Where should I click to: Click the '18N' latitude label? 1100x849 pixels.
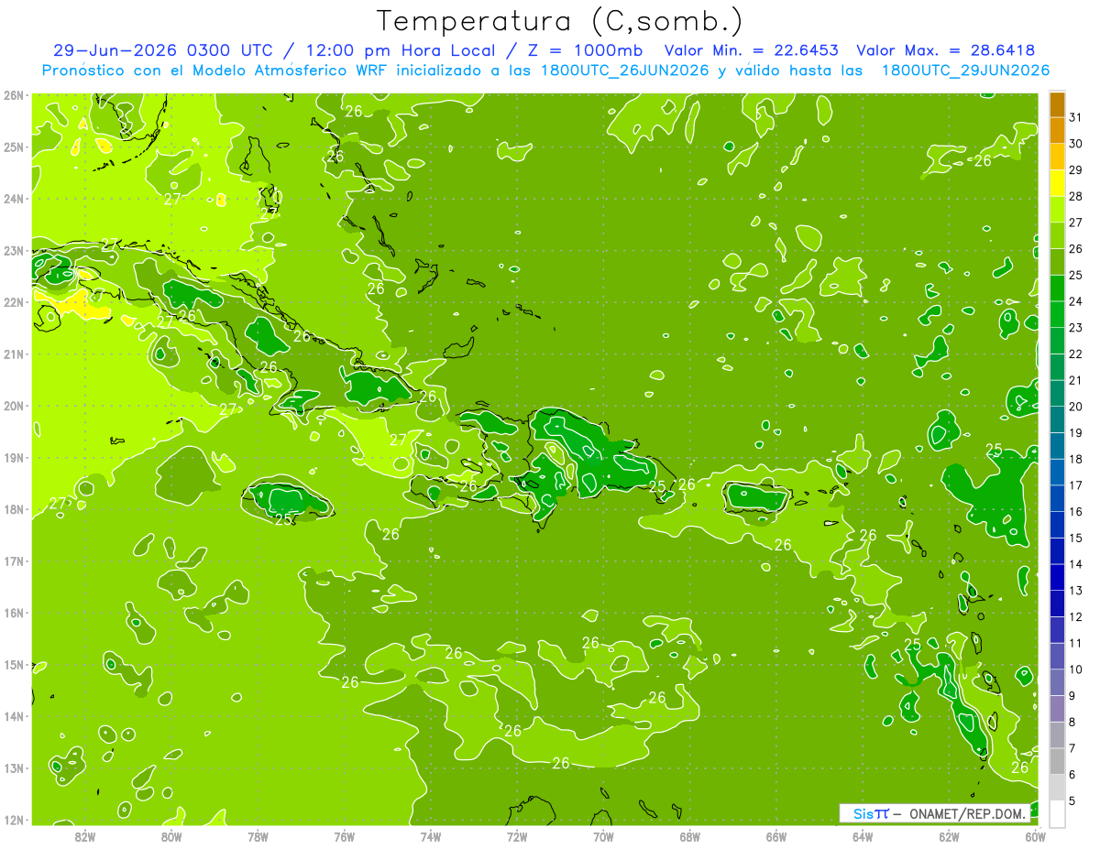(x=14, y=509)
